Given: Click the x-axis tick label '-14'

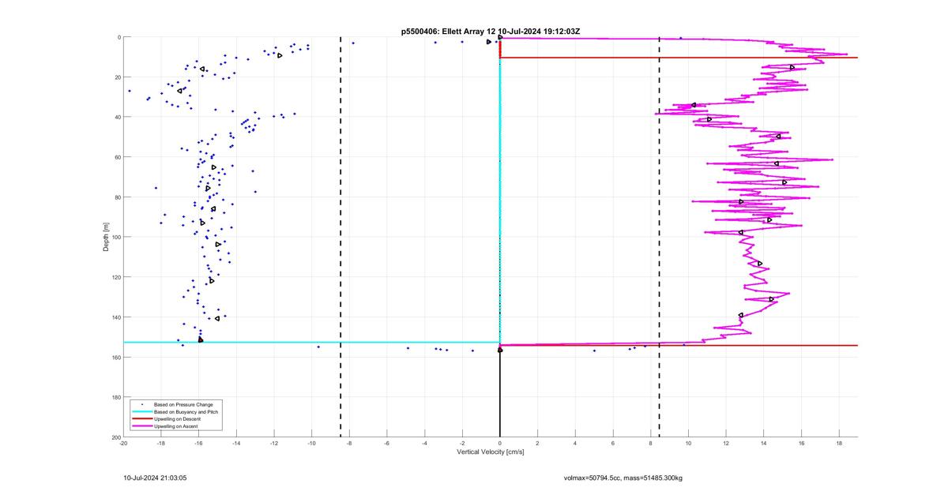Looking at the screenshot, I should coord(236,444).
